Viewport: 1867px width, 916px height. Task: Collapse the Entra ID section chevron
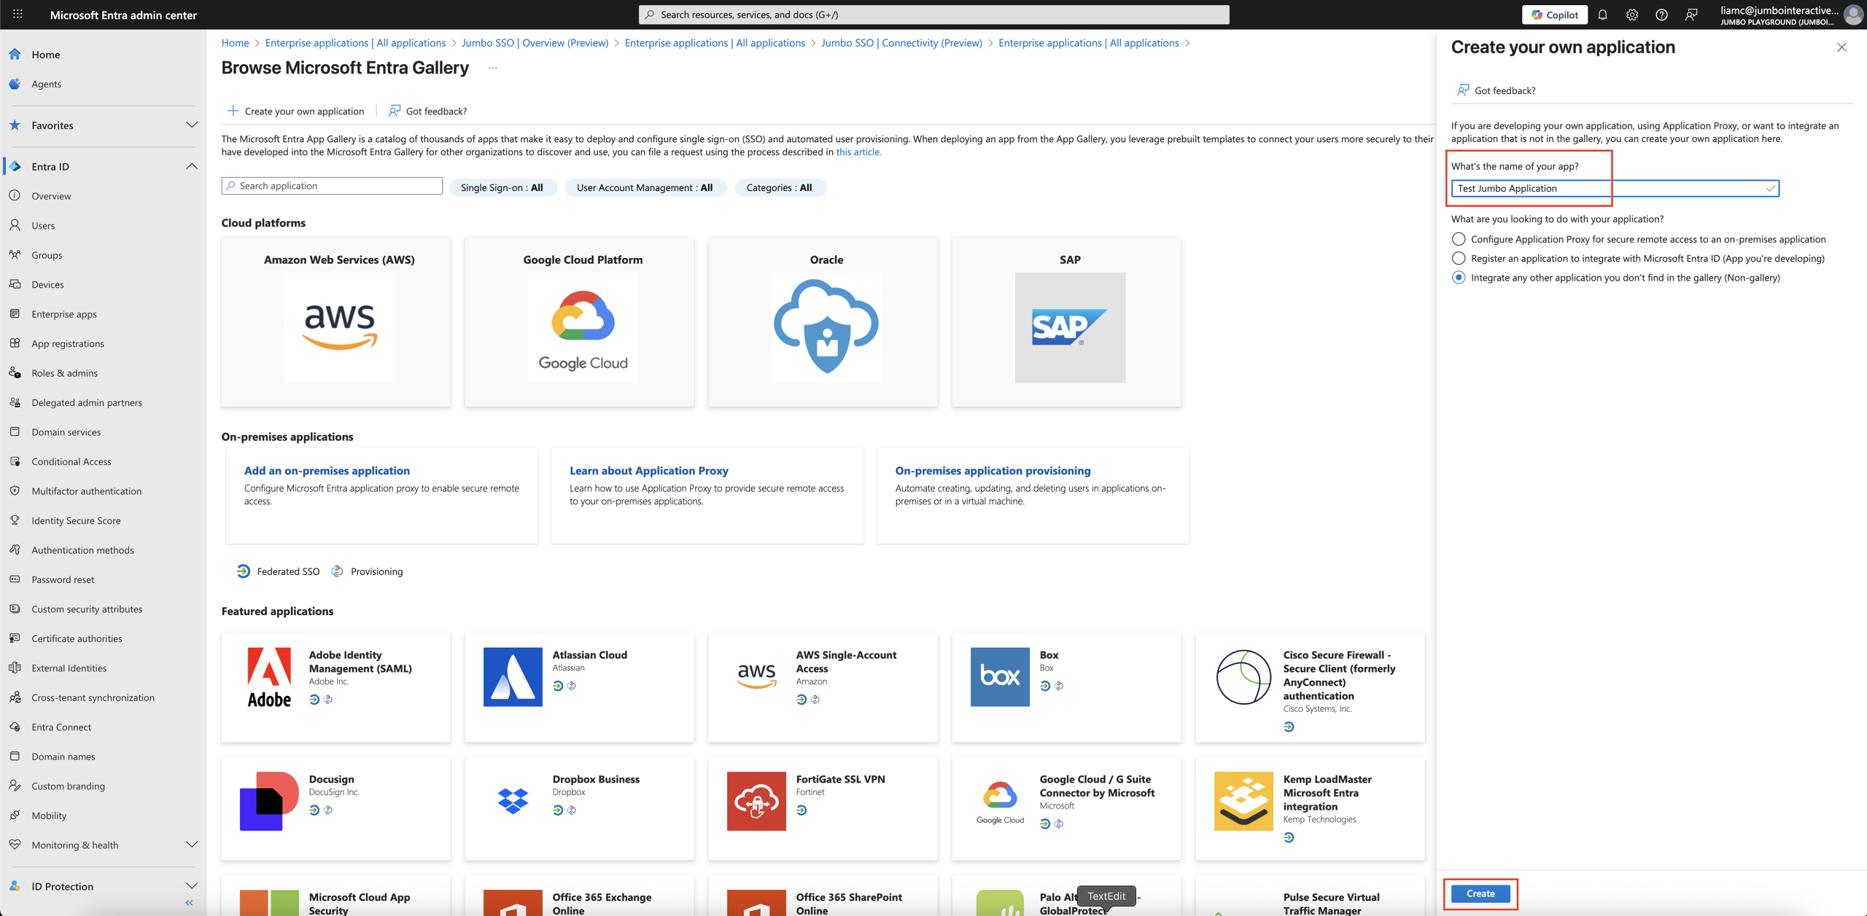point(192,166)
